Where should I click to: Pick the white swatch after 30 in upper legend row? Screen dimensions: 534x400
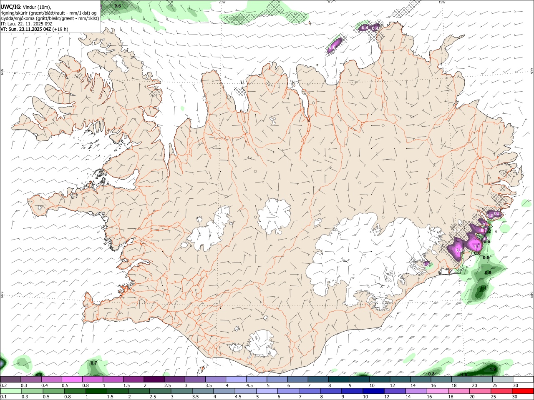pos(523,379)
